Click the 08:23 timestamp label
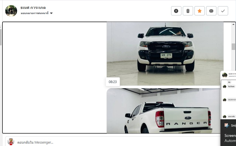This screenshot has width=236, height=146. pos(113,82)
